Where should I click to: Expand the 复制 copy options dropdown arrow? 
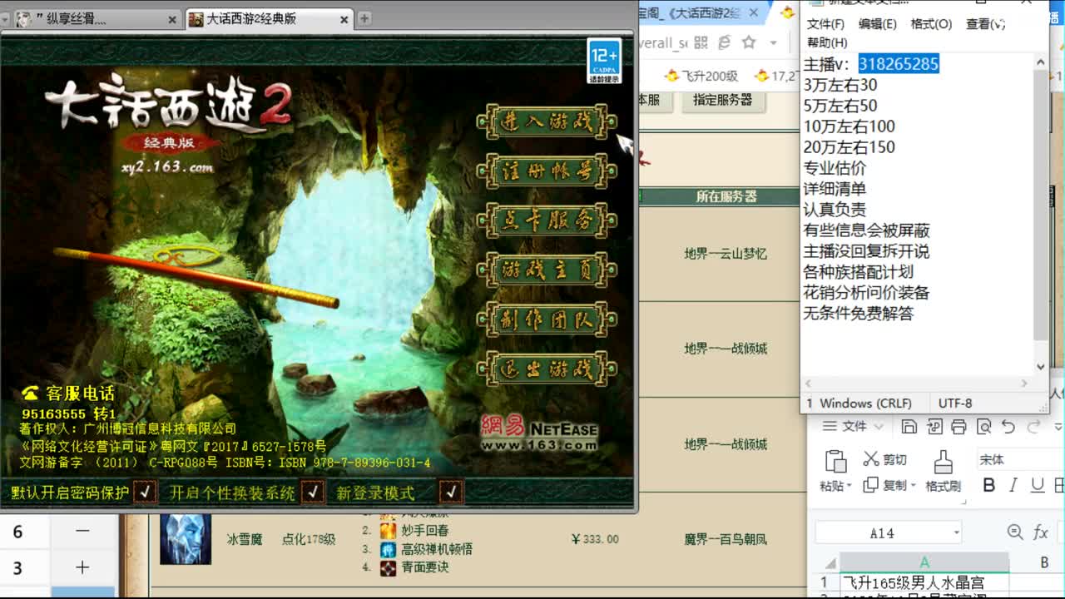click(913, 486)
